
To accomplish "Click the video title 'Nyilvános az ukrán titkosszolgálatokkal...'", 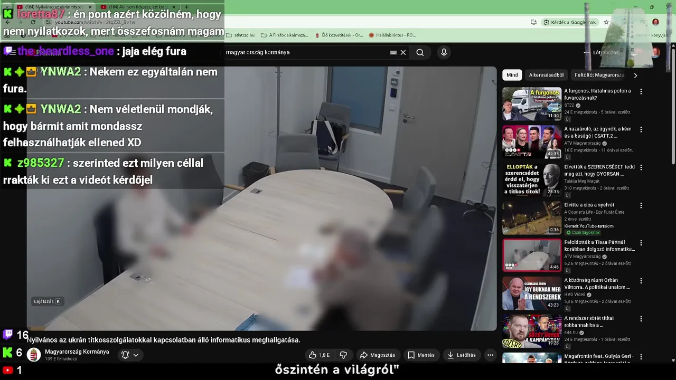I will point(164,340).
